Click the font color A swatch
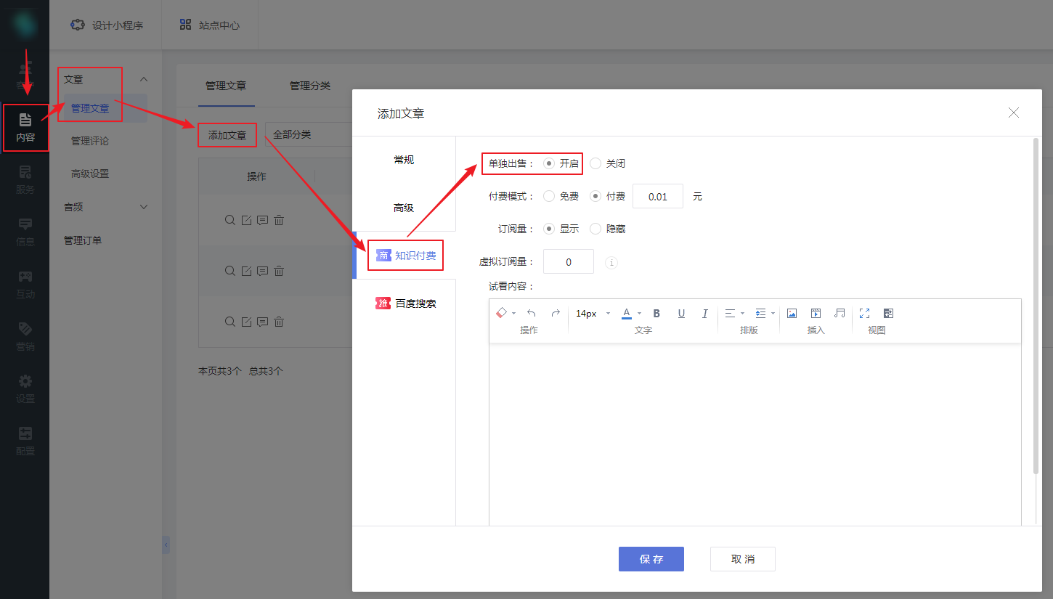 (627, 314)
